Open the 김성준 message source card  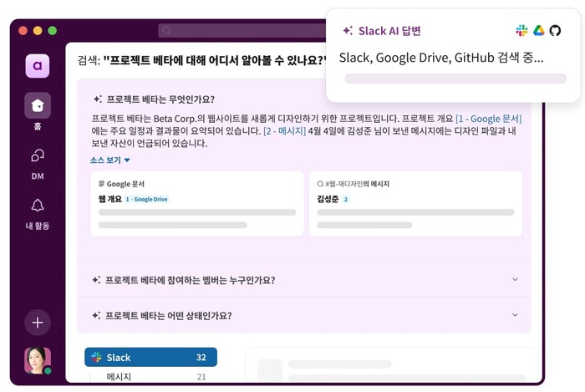[415, 204]
